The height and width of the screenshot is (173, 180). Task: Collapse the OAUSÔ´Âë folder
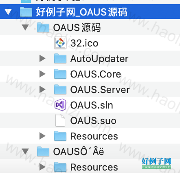pos(25,151)
